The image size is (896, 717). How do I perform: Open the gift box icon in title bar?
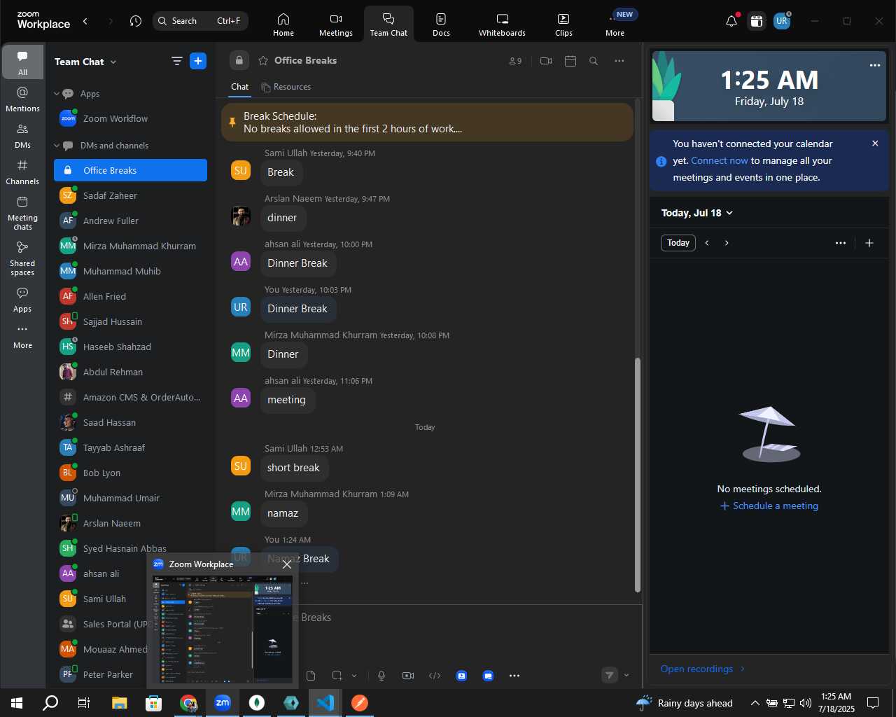757,21
